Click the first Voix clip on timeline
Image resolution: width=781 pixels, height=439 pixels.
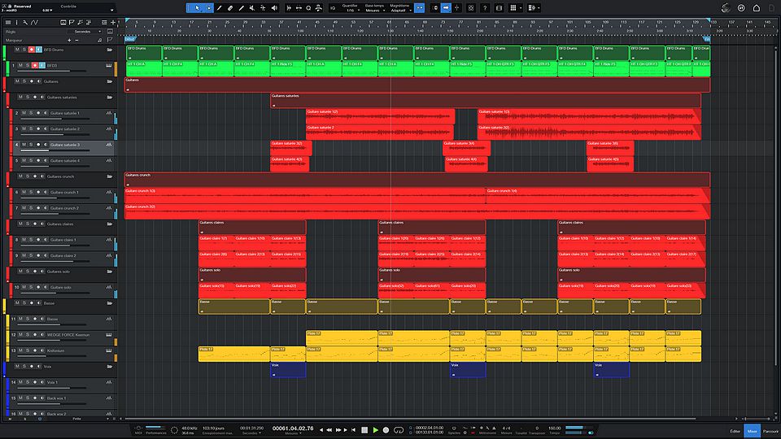(x=288, y=369)
